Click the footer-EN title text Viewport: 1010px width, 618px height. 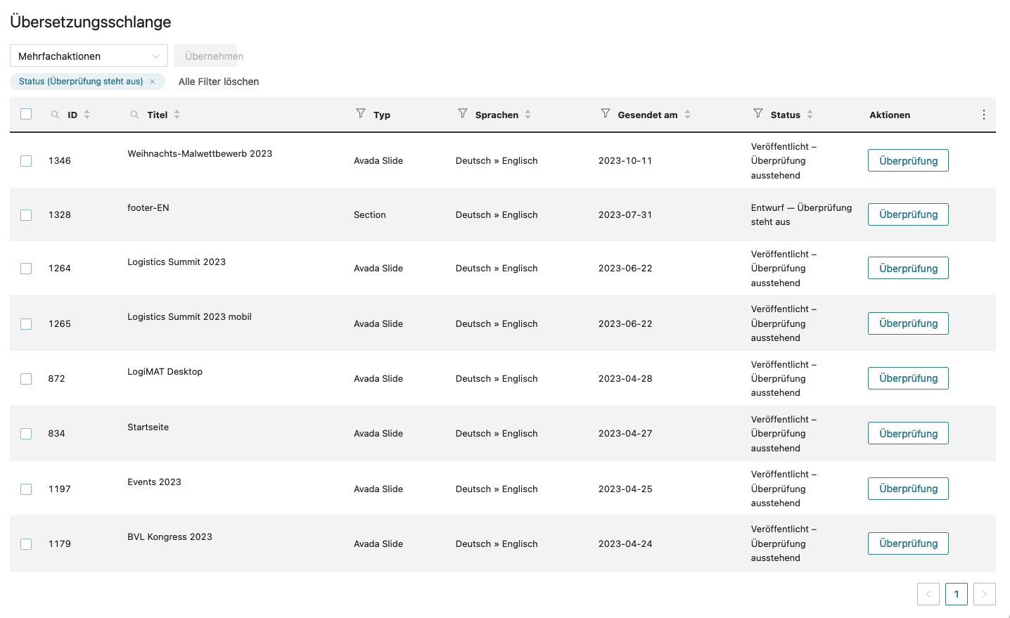(x=148, y=207)
